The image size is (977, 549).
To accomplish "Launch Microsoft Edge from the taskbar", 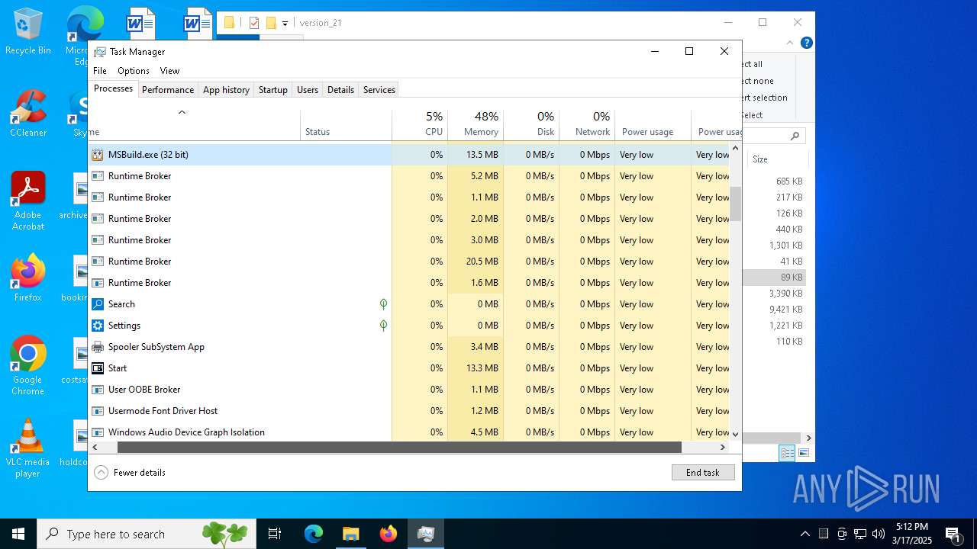I will coord(314,534).
